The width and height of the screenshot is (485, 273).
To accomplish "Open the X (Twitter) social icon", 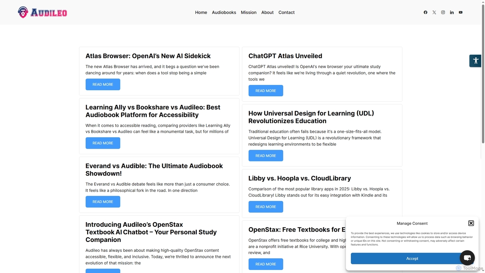I will point(434,13).
